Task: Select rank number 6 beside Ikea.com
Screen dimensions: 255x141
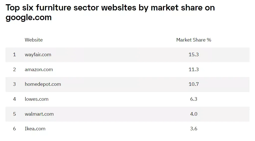Action: 15,129
